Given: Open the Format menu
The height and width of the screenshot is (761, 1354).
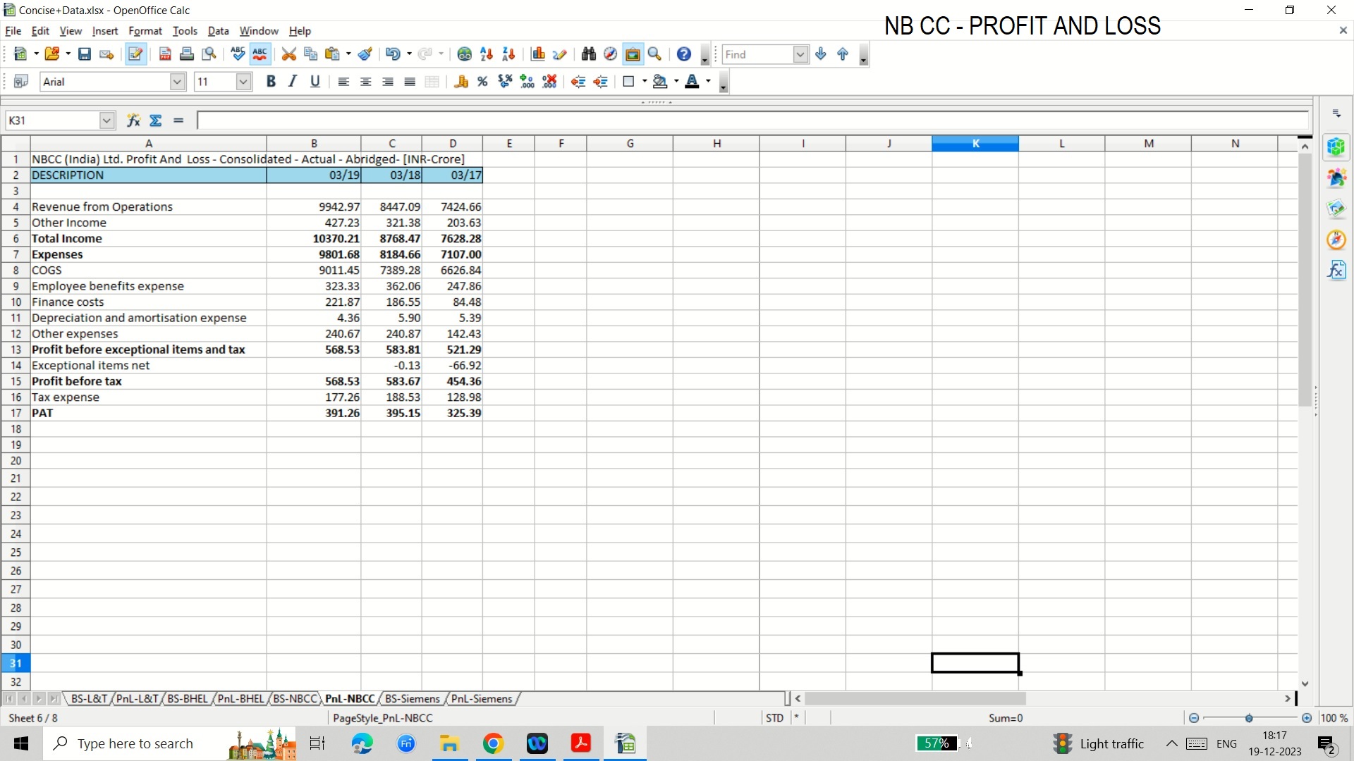Looking at the screenshot, I should [x=145, y=31].
